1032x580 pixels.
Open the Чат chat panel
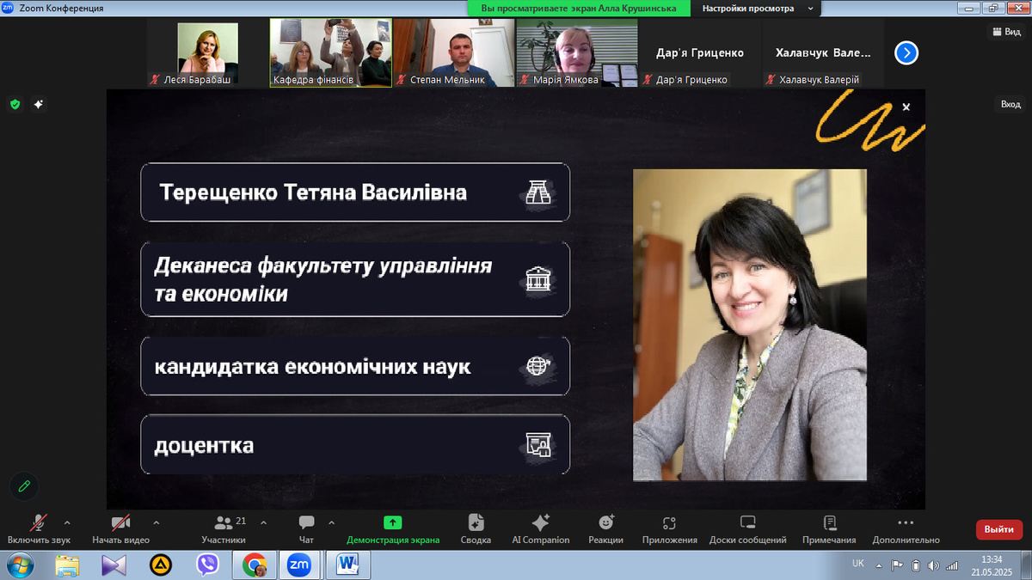click(x=306, y=528)
